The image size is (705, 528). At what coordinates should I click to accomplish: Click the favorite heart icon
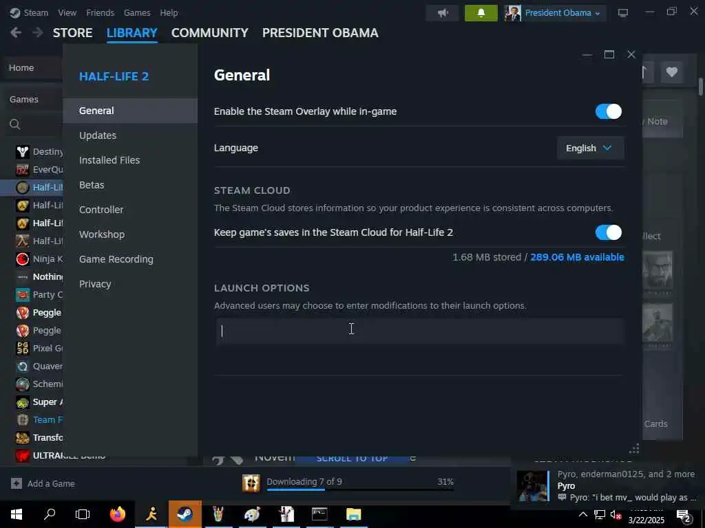(672, 71)
